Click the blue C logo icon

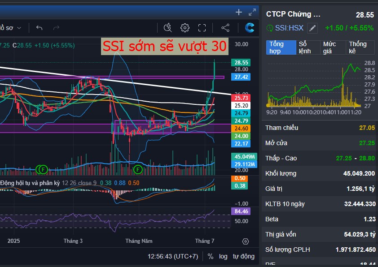coord(249,28)
